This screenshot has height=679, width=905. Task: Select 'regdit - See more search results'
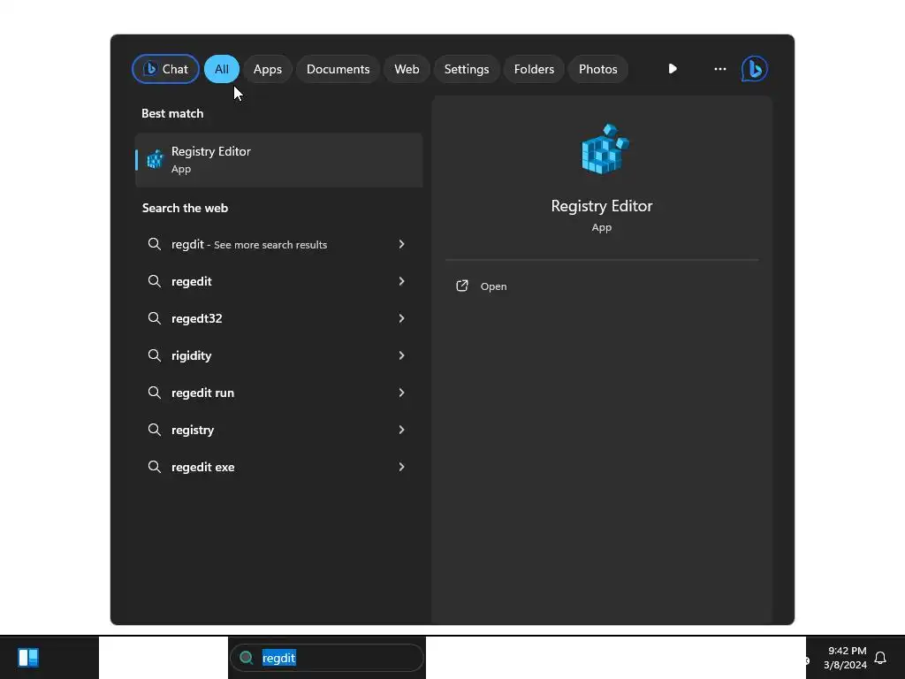point(278,244)
